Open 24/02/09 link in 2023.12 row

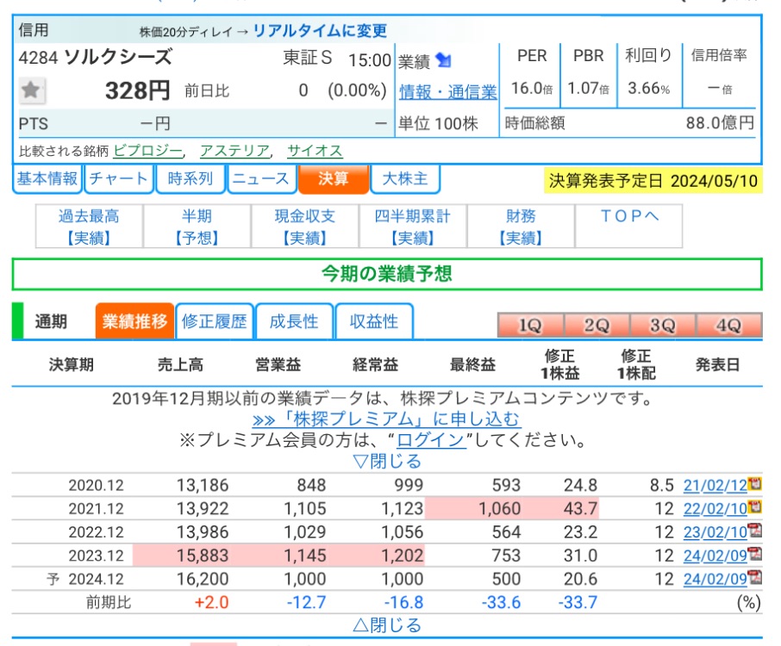pyautogui.click(x=715, y=556)
